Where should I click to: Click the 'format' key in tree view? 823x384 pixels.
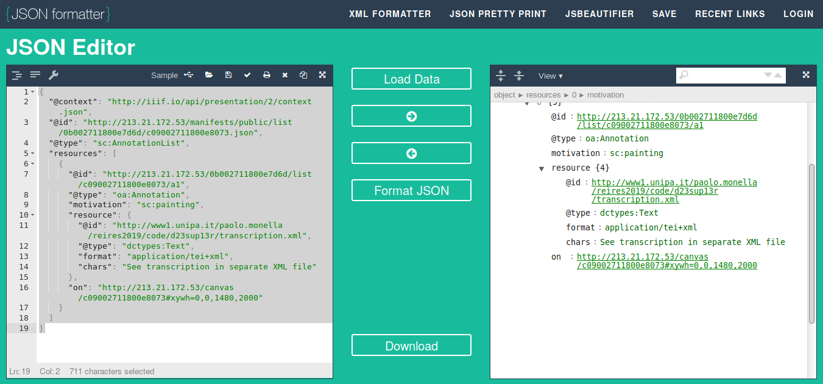tap(581, 227)
